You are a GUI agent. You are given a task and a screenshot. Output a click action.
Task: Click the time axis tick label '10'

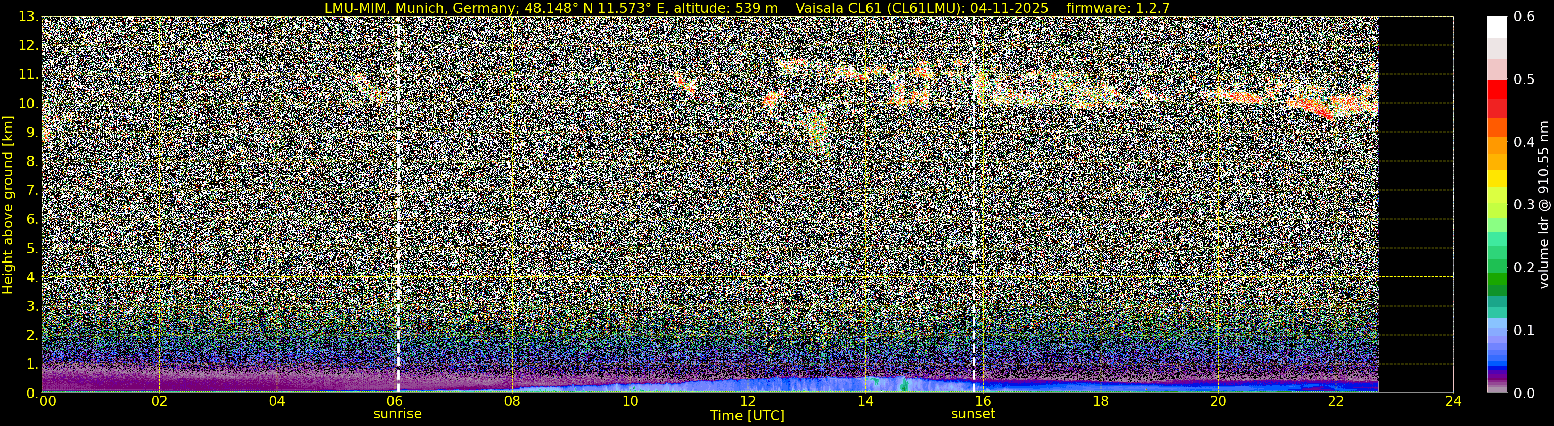[630, 402]
